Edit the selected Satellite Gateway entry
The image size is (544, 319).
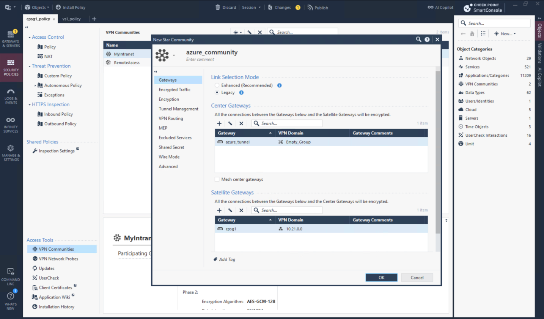pyautogui.click(x=230, y=210)
